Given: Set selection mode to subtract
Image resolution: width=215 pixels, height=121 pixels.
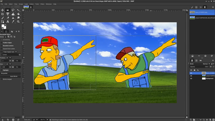Looking at the screenshot, I should click(11, 37).
